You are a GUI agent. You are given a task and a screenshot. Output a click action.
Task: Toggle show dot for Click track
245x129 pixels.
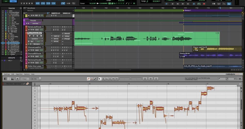[3, 11]
